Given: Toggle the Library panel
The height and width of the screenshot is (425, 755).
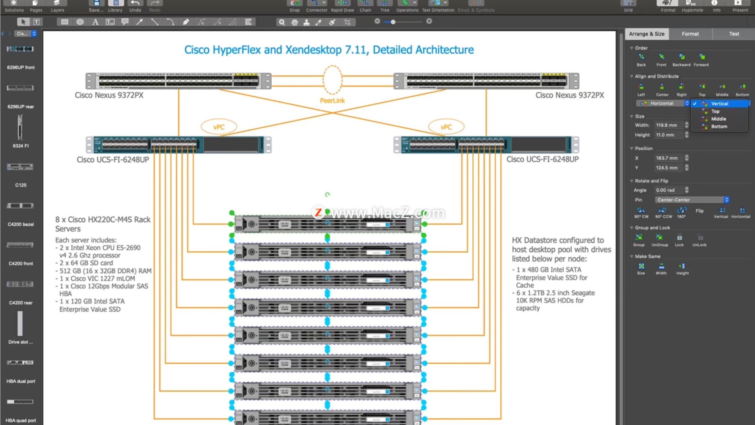Looking at the screenshot, I should (x=115, y=6).
